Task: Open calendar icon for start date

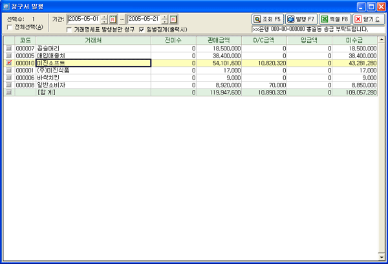Action: [113, 19]
